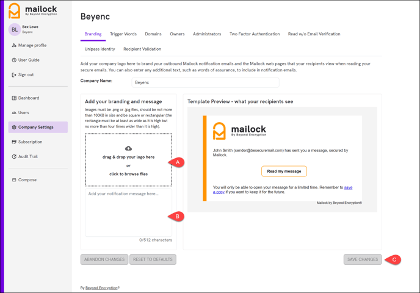Go to the Unipass Identity tab
420x293 pixels.
click(x=100, y=49)
